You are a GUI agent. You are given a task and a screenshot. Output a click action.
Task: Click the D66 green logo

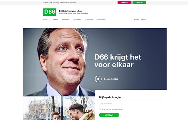coord(50,12)
